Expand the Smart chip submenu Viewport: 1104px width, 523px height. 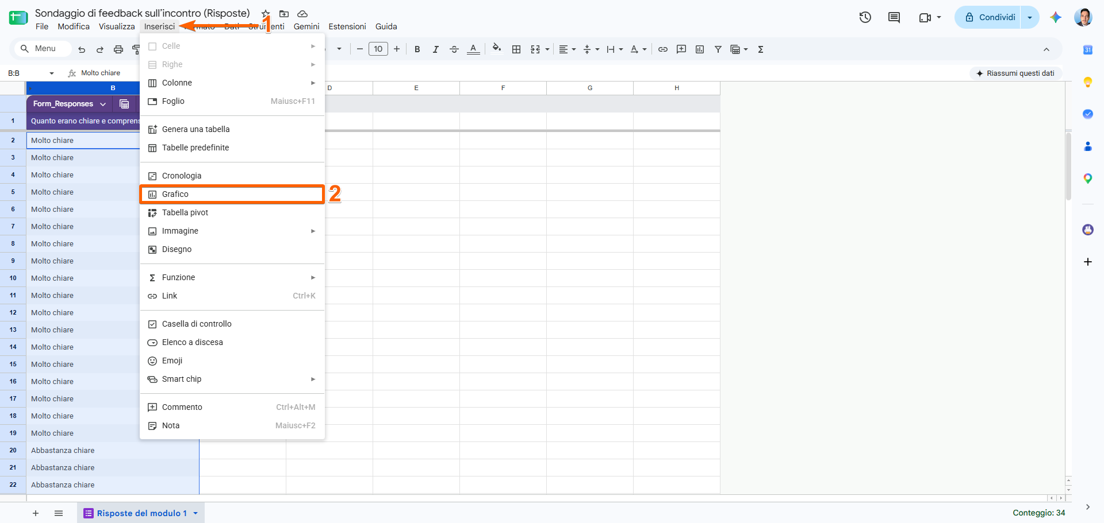pyautogui.click(x=232, y=379)
